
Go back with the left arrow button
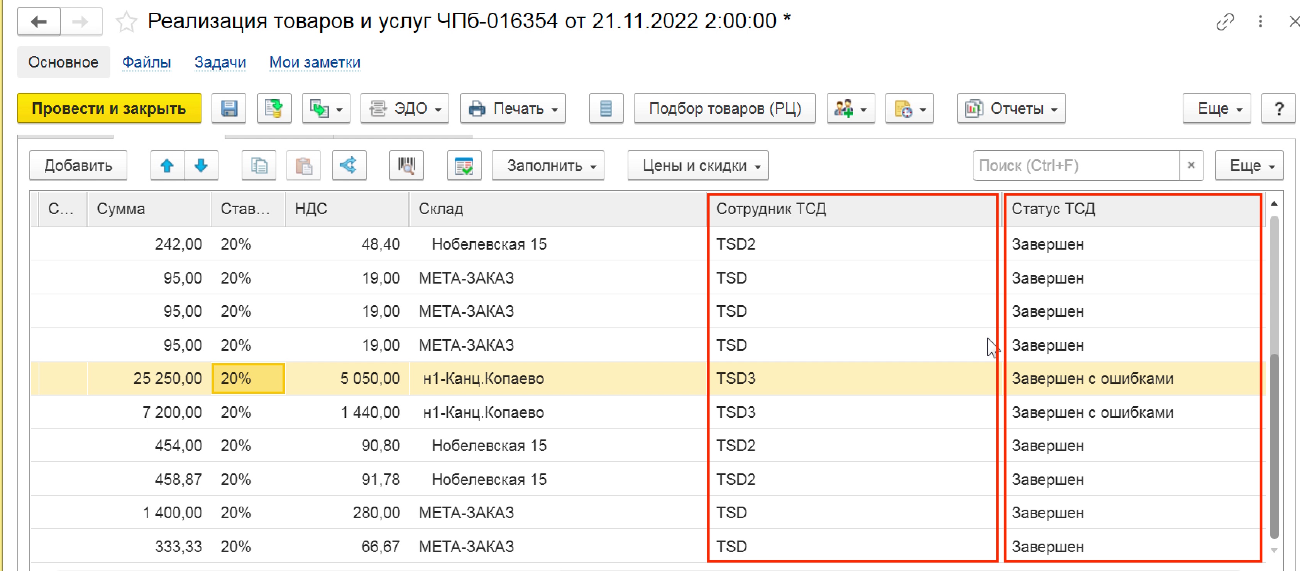(39, 22)
